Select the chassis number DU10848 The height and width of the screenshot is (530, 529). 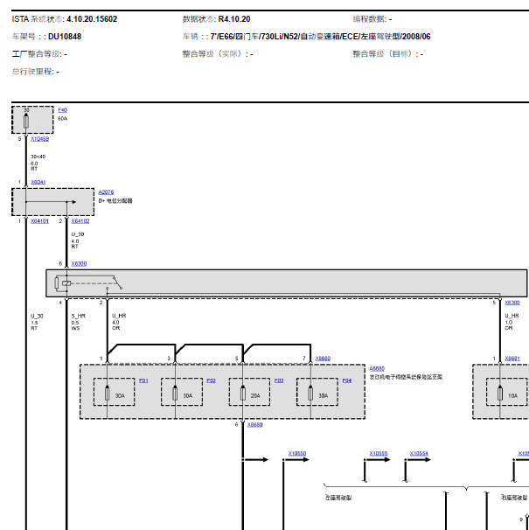tap(65, 37)
